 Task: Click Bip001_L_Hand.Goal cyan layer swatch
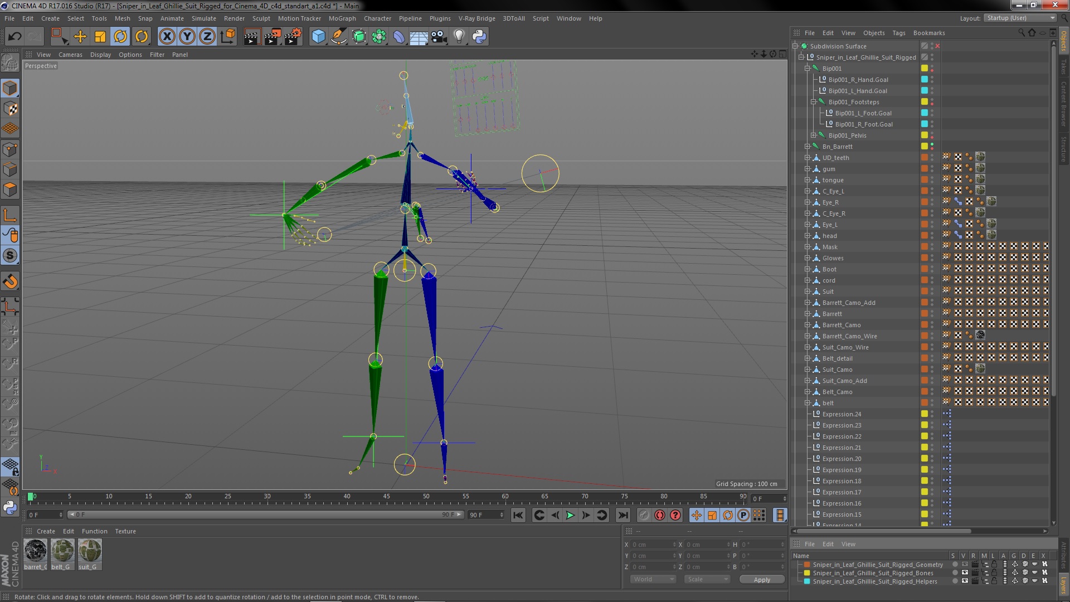point(925,90)
